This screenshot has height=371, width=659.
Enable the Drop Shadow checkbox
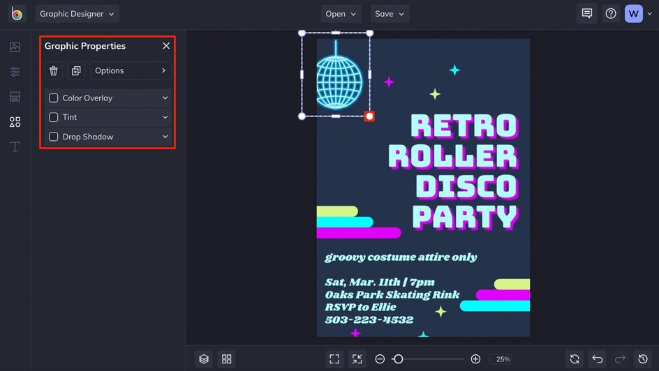point(53,137)
